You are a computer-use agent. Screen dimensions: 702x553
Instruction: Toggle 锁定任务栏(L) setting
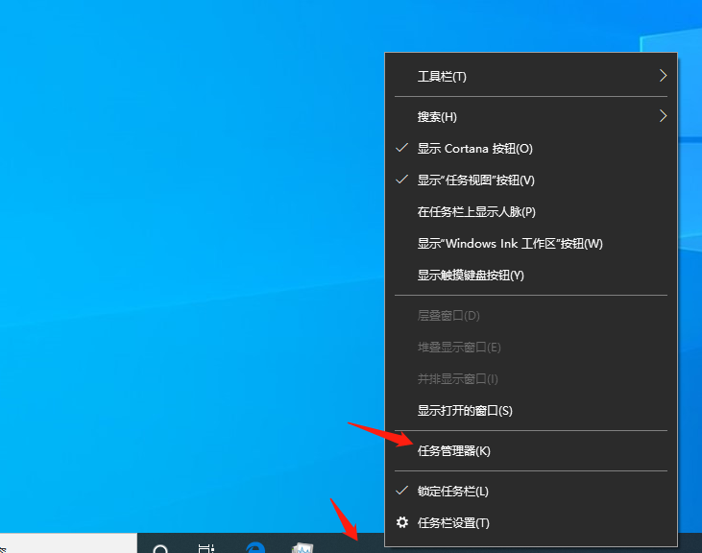pos(452,492)
